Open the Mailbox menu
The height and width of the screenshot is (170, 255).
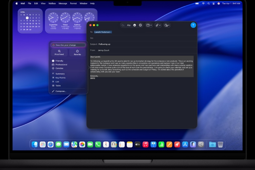pyautogui.click(x=52, y=3)
